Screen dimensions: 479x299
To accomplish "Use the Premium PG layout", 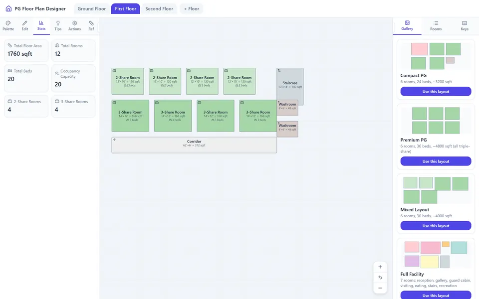I will pyautogui.click(x=436, y=161).
